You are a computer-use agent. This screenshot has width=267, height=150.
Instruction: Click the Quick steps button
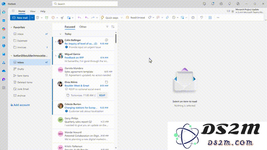click(x=110, y=17)
